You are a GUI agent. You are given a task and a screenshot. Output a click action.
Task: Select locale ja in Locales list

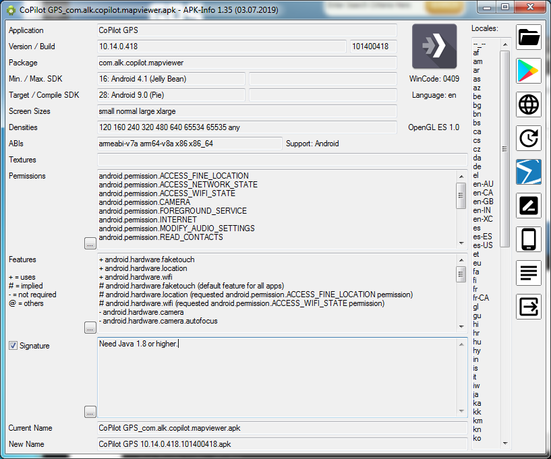475,394
